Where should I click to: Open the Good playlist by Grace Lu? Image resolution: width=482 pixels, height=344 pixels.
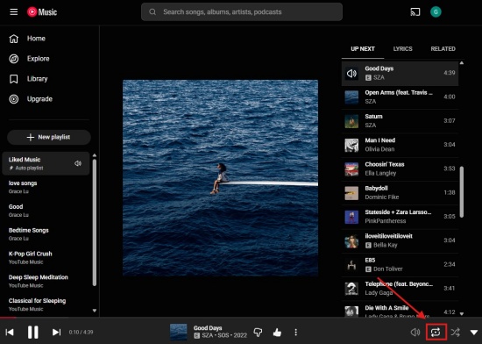click(46, 211)
